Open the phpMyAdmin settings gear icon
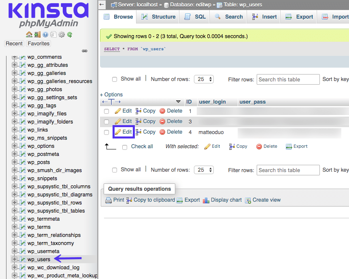349x279 pixels. 62,34
